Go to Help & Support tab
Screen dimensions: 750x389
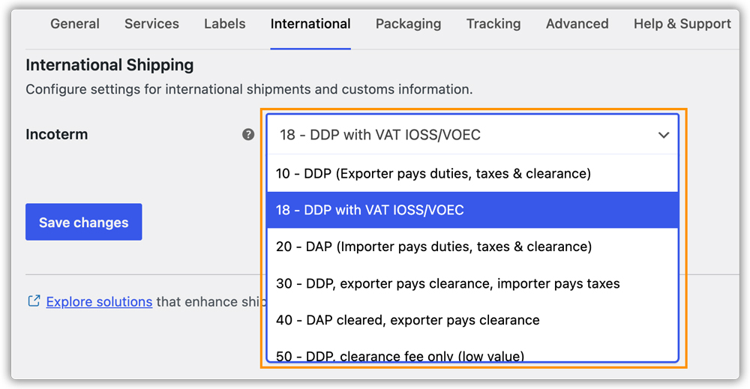point(682,24)
